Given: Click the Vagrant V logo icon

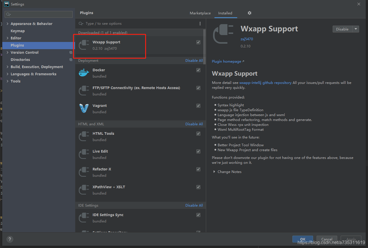Looking at the screenshot, I should pyautogui.click(x=84, y=109).
